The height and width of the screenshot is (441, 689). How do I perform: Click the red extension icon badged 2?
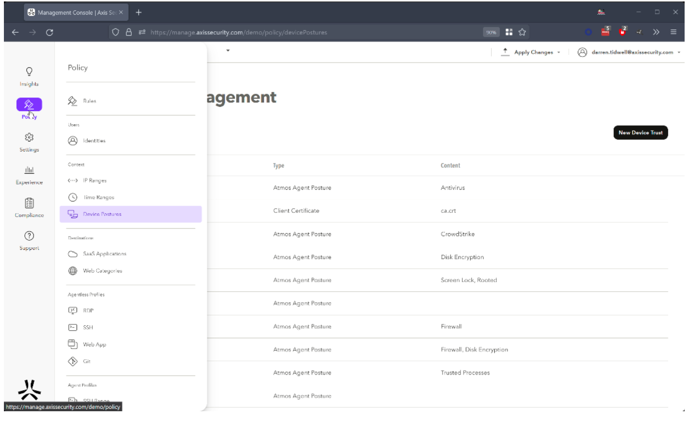coord(623,31)
